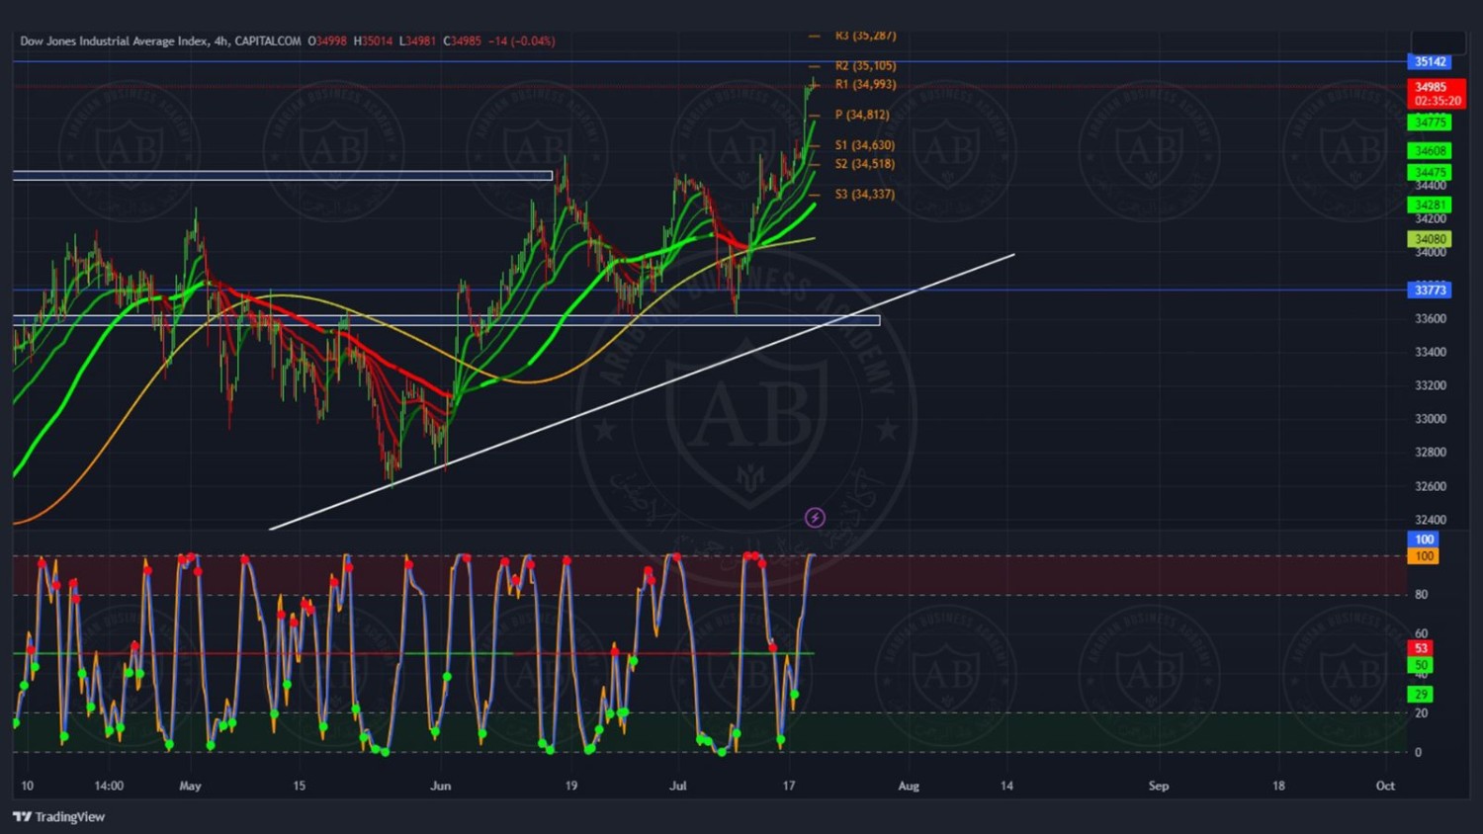Click the green 29 oscillator tag

[1421, 695]
